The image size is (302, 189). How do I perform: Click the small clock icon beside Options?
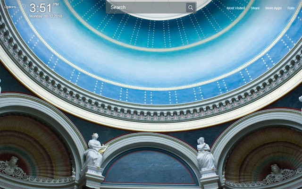click(23, 7)
